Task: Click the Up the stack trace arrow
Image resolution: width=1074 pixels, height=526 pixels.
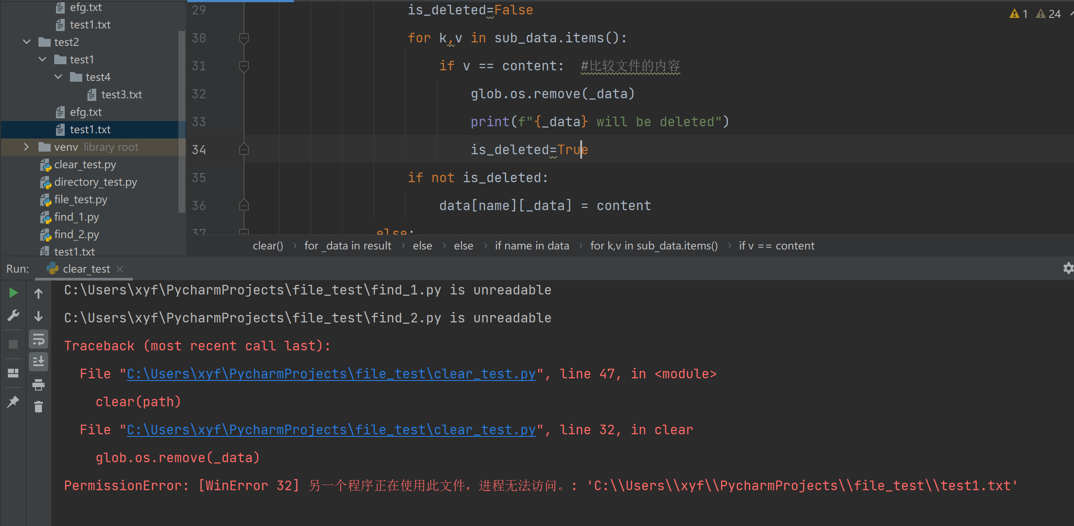Action: pos(38,294)
